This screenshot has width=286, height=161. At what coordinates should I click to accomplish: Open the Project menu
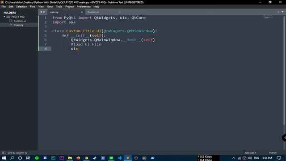coord(70,7)
